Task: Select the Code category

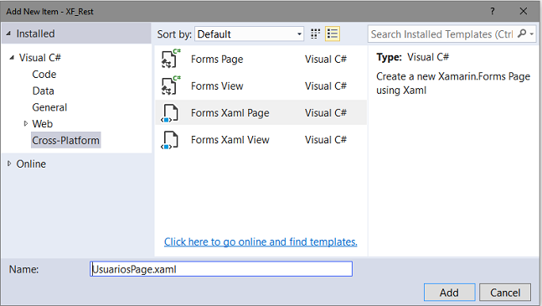Action: [x=44, y=74]
